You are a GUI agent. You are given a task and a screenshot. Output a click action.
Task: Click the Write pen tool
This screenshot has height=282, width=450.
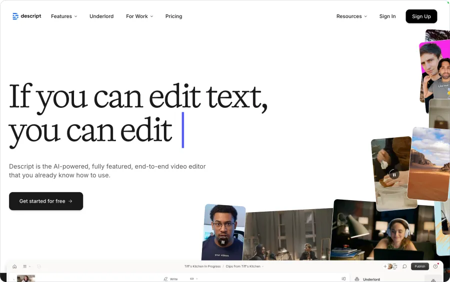point(171,279)
